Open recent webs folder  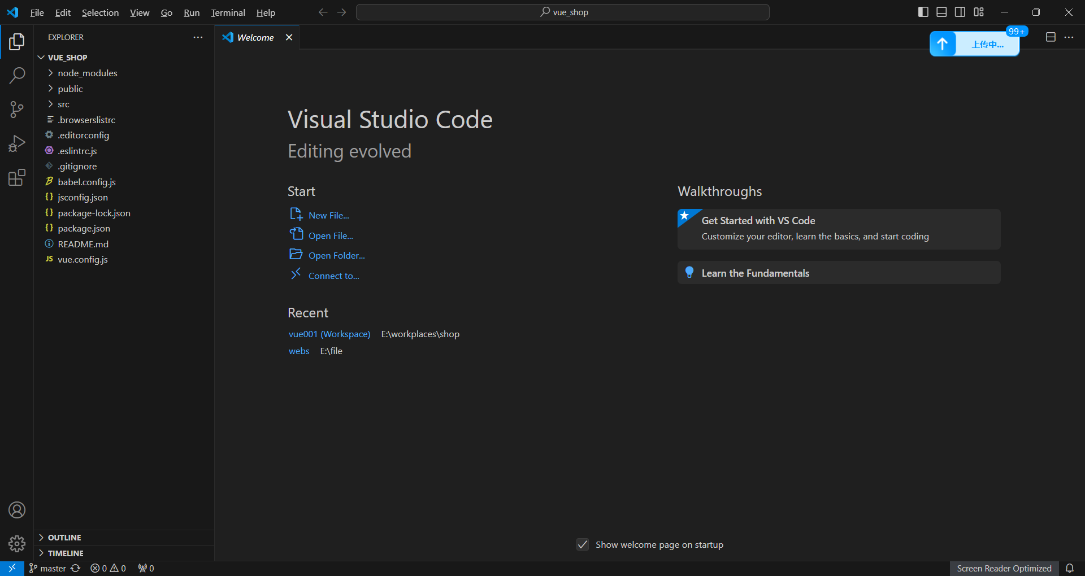tap(299, 351)
